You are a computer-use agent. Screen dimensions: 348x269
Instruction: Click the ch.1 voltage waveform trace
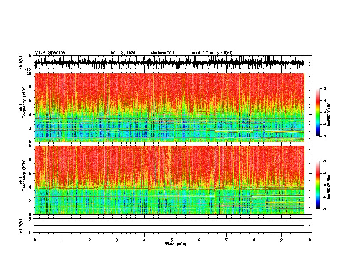[169, 62]
